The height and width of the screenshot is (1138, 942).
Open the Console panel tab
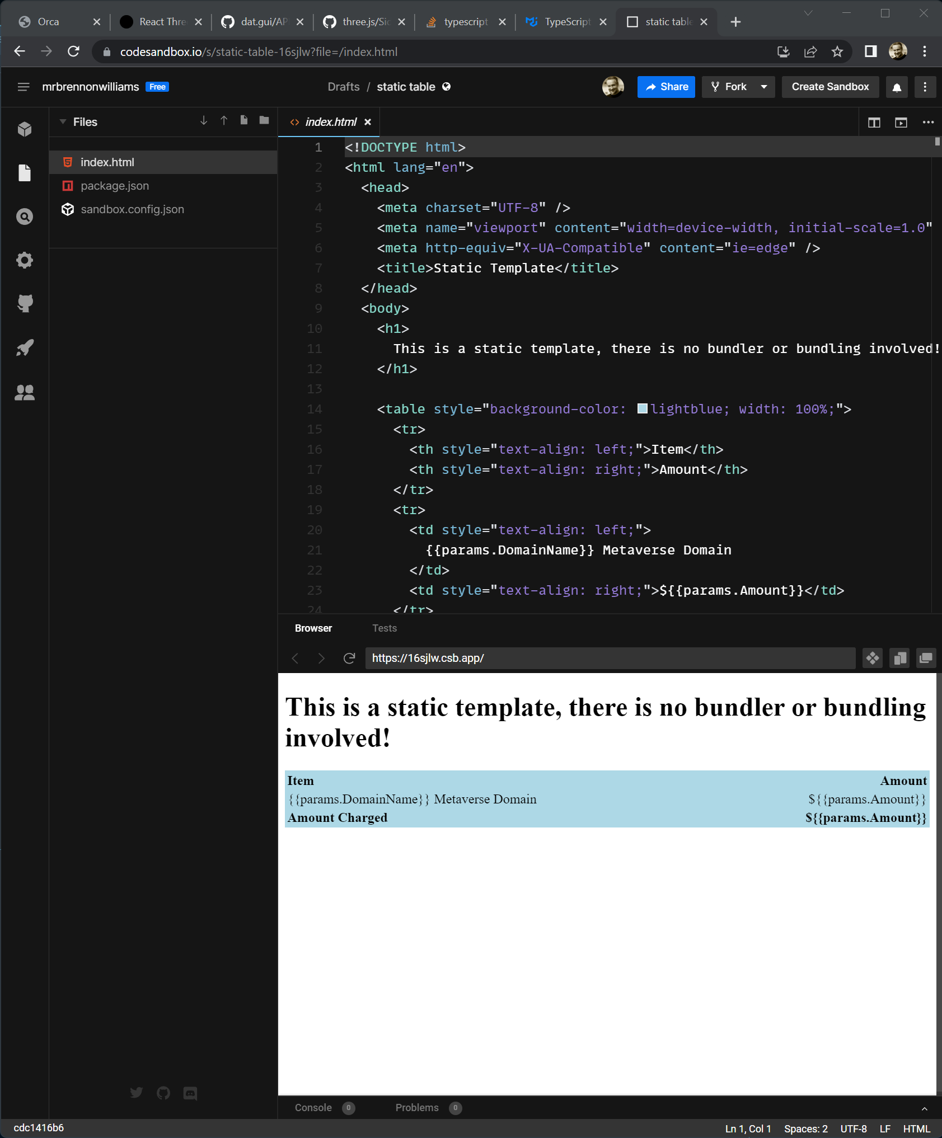pyautogui.click(x=325, y=1108)
